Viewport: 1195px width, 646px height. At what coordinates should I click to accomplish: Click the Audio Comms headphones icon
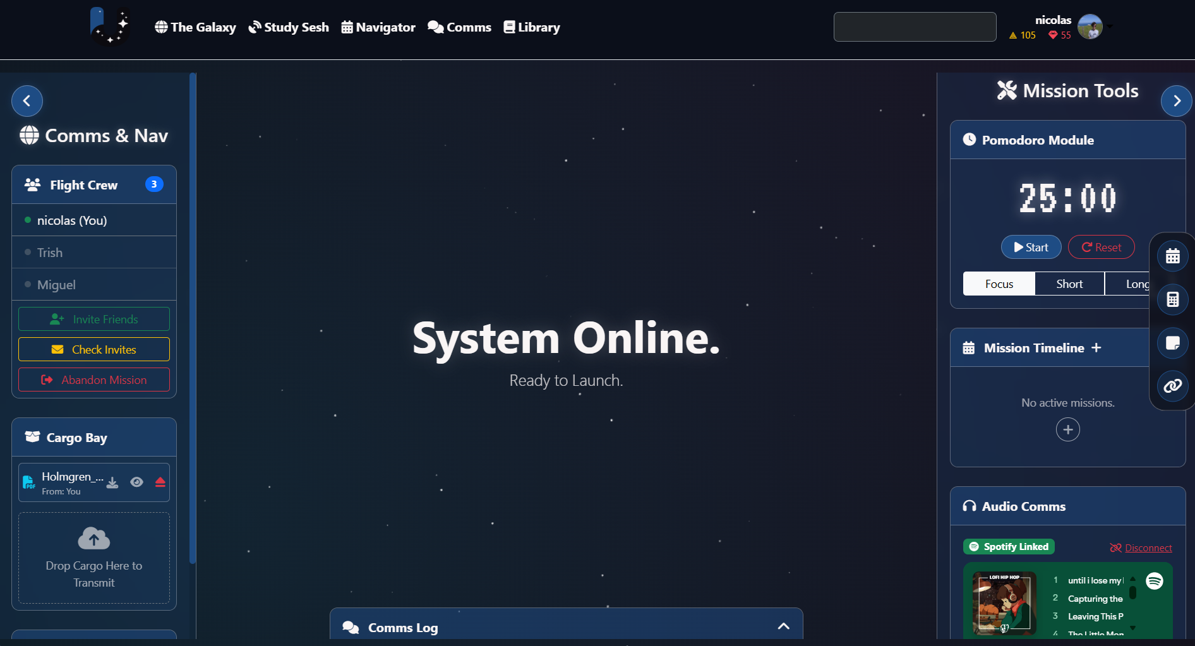(970, 506)
